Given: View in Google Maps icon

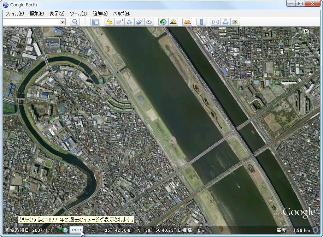Looking at the screenshot, I should pyautogui.click(x=235, y=22).
